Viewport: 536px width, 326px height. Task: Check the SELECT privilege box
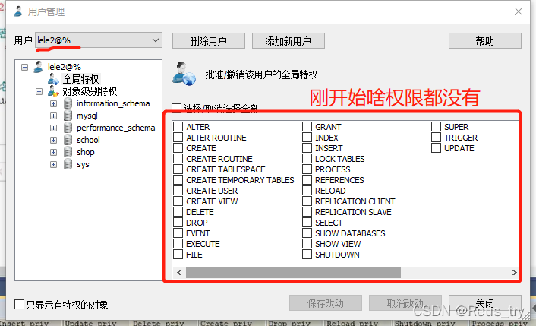point(307,223)
